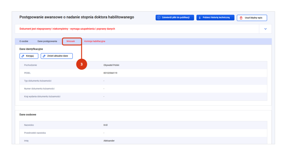Click the first name value Aleksander
287x153 pixels.
pyautogui.click(x=109, y=141)
